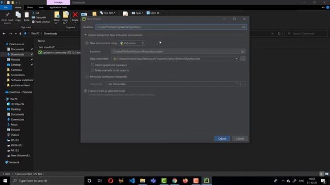The image size is (330, 185).
Task: Open Microsoft Teams from taskbar
Action: [x=153, y=180]
